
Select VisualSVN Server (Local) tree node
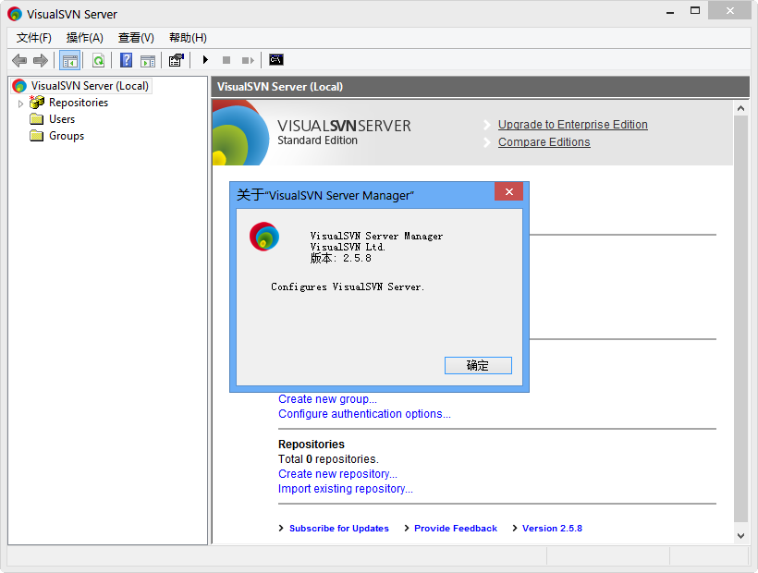[90, 86]
